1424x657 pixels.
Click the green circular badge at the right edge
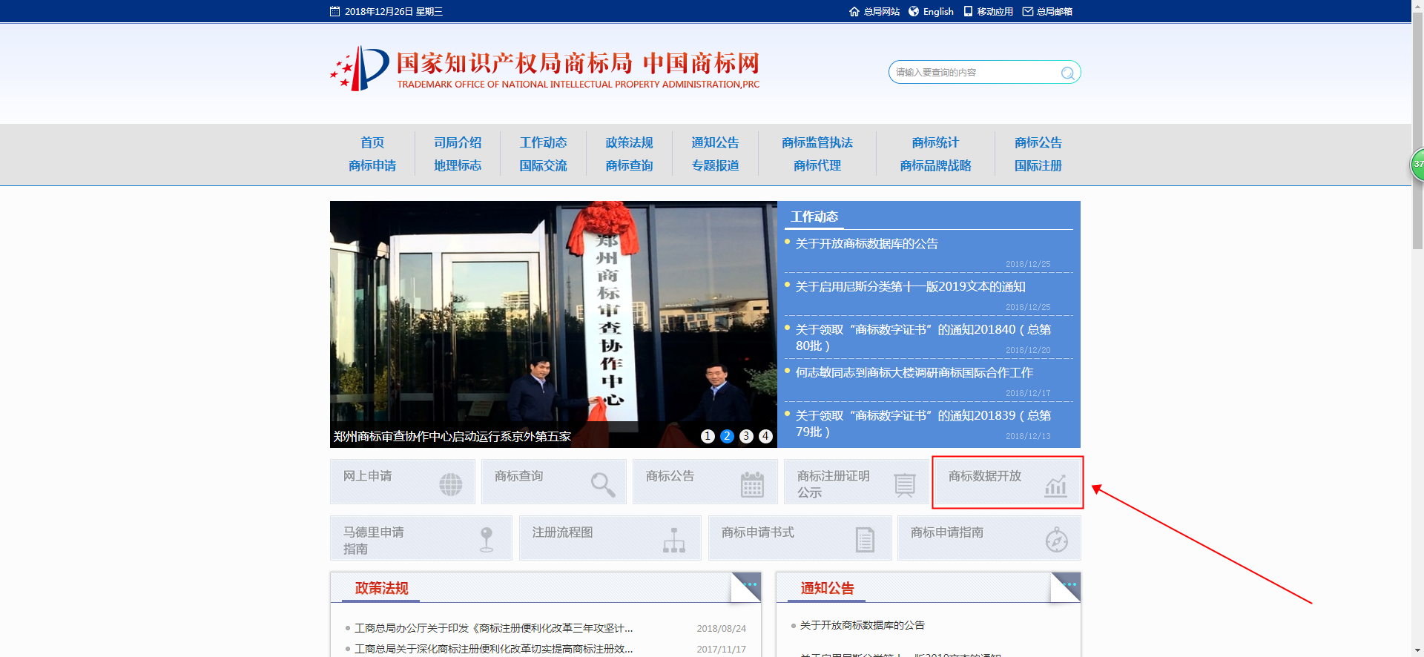[x=1417, y=165]
